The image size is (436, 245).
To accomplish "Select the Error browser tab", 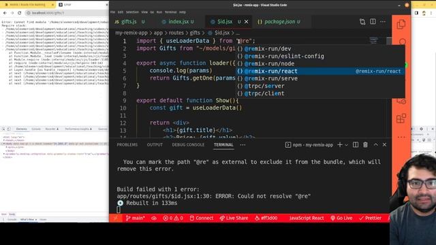I will pyautogui.click(x=82, y=5).
